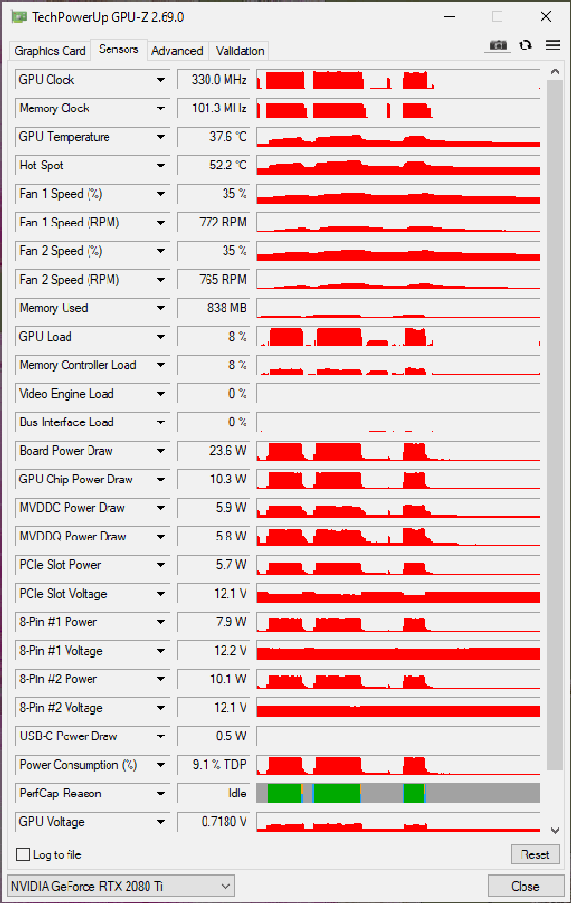Click the PCIe Slot Power value 5.7 W
The width and height of the screenshot is (571, 903).
pyautogui.click(x=230, y=565)
